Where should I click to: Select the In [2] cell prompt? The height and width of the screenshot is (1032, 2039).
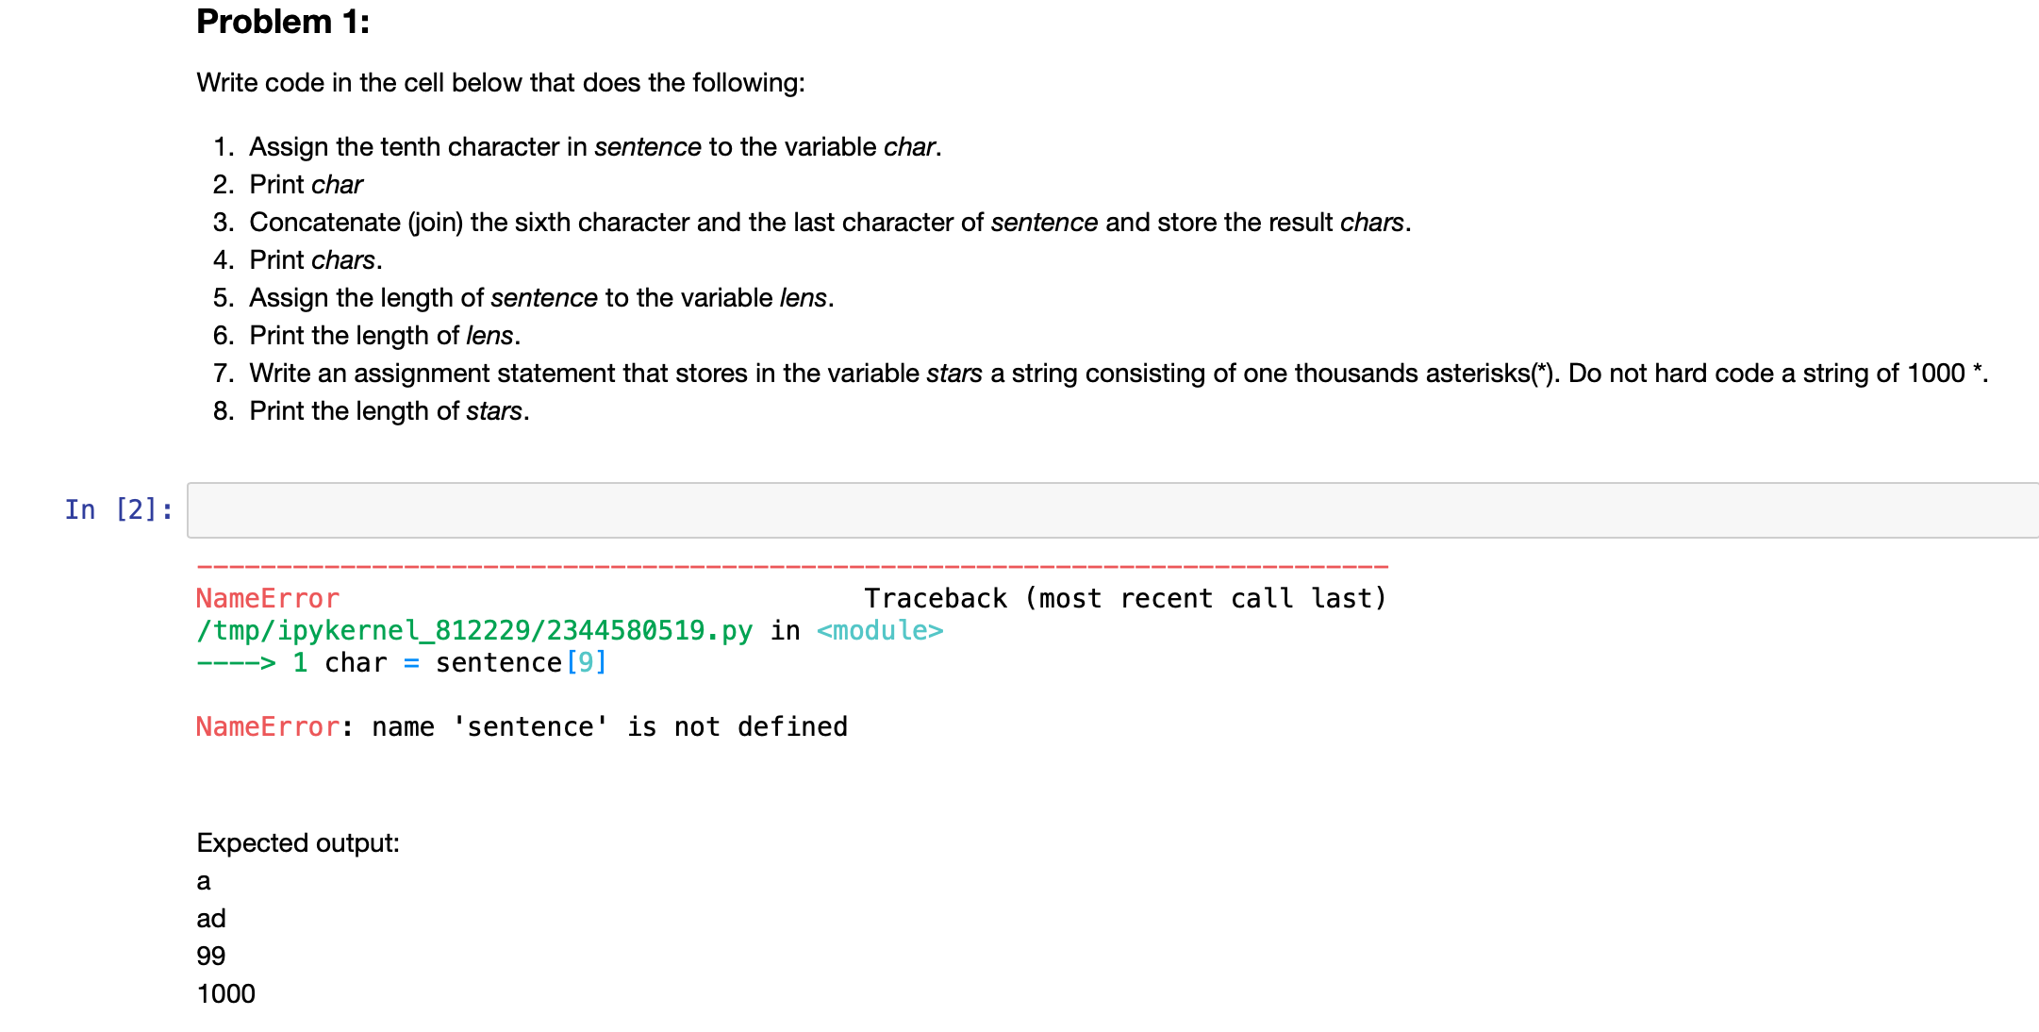click(x=116, y=509)
